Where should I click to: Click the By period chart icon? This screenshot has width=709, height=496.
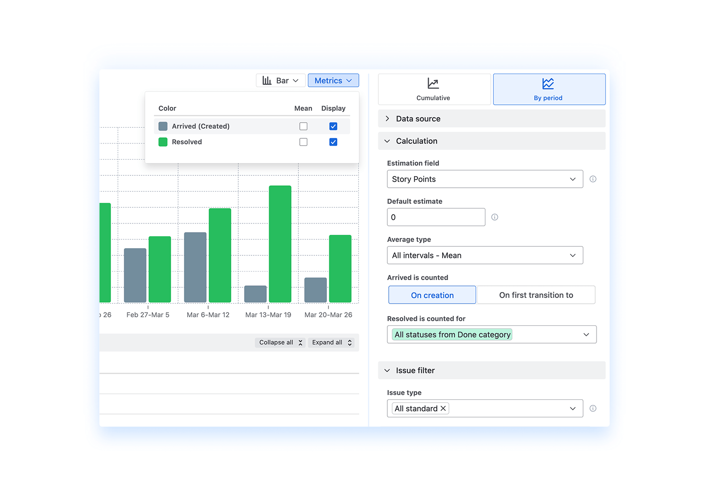click(x=548, y=83)
